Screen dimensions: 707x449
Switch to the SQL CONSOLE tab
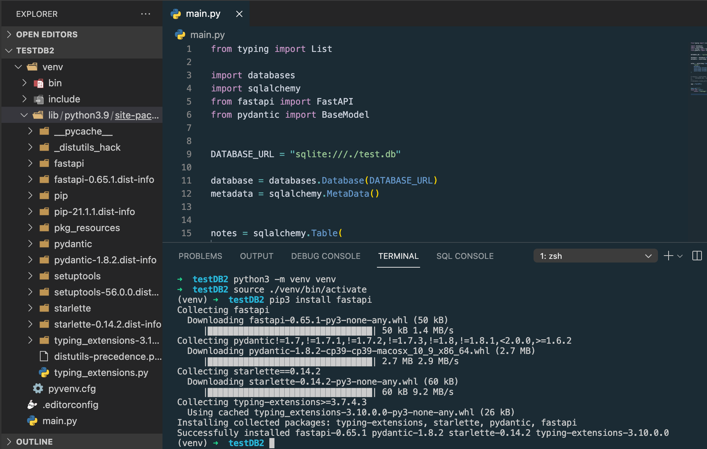coord(465,256)
